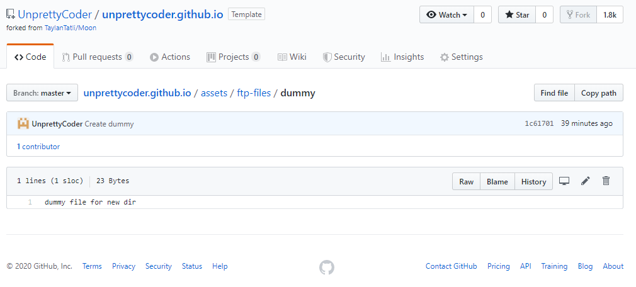Open commit hash 1c61701
Screen dimensions: 636x287
[x=539, y=123]
